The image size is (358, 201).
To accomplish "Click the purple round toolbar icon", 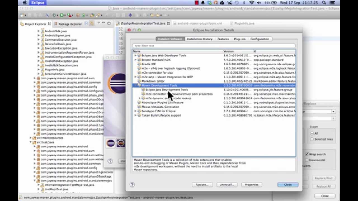I will tap(130, 15).
